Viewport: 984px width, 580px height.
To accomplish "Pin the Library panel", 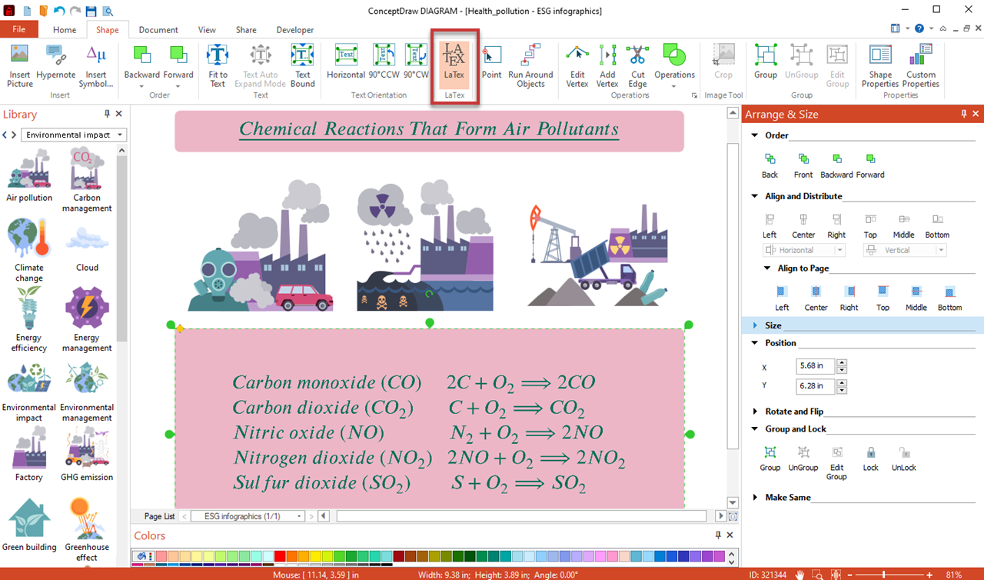I will pos(107,114).
